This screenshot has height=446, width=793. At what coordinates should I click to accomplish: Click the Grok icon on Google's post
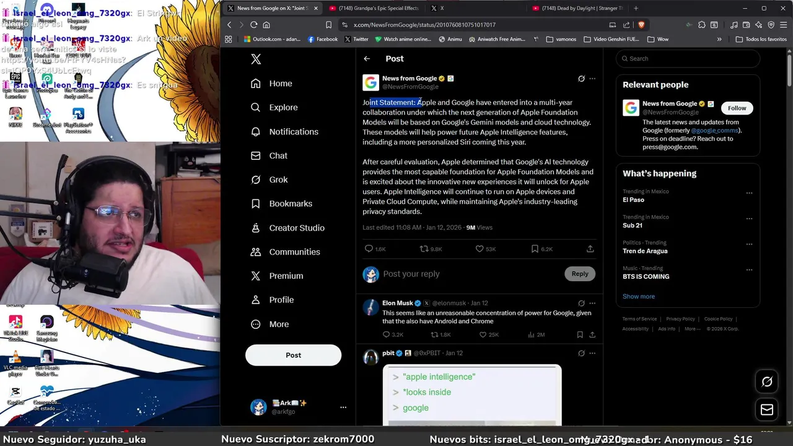click(x=581, y=79)
